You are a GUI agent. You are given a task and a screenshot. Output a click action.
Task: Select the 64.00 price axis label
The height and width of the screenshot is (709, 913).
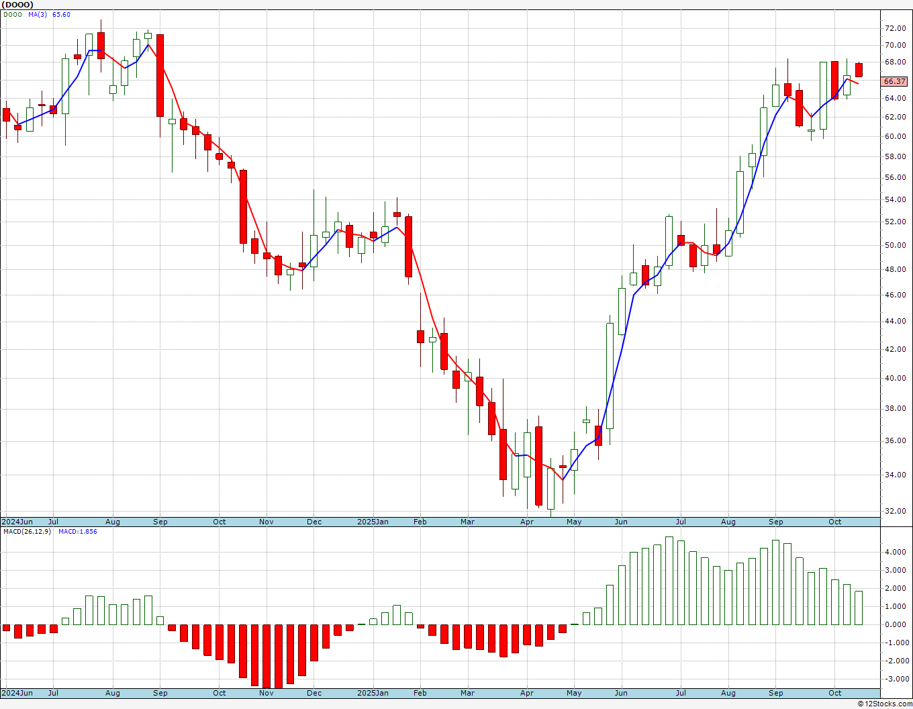click(895, 98)
